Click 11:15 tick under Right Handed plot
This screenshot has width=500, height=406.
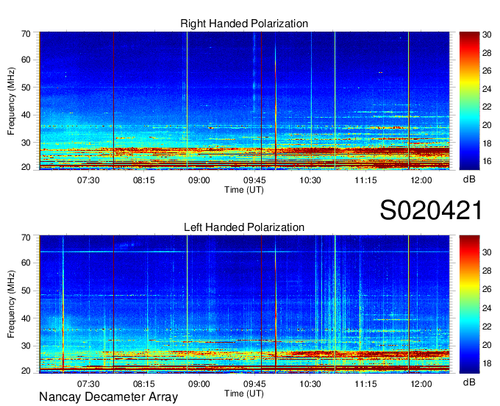[365, 180]
